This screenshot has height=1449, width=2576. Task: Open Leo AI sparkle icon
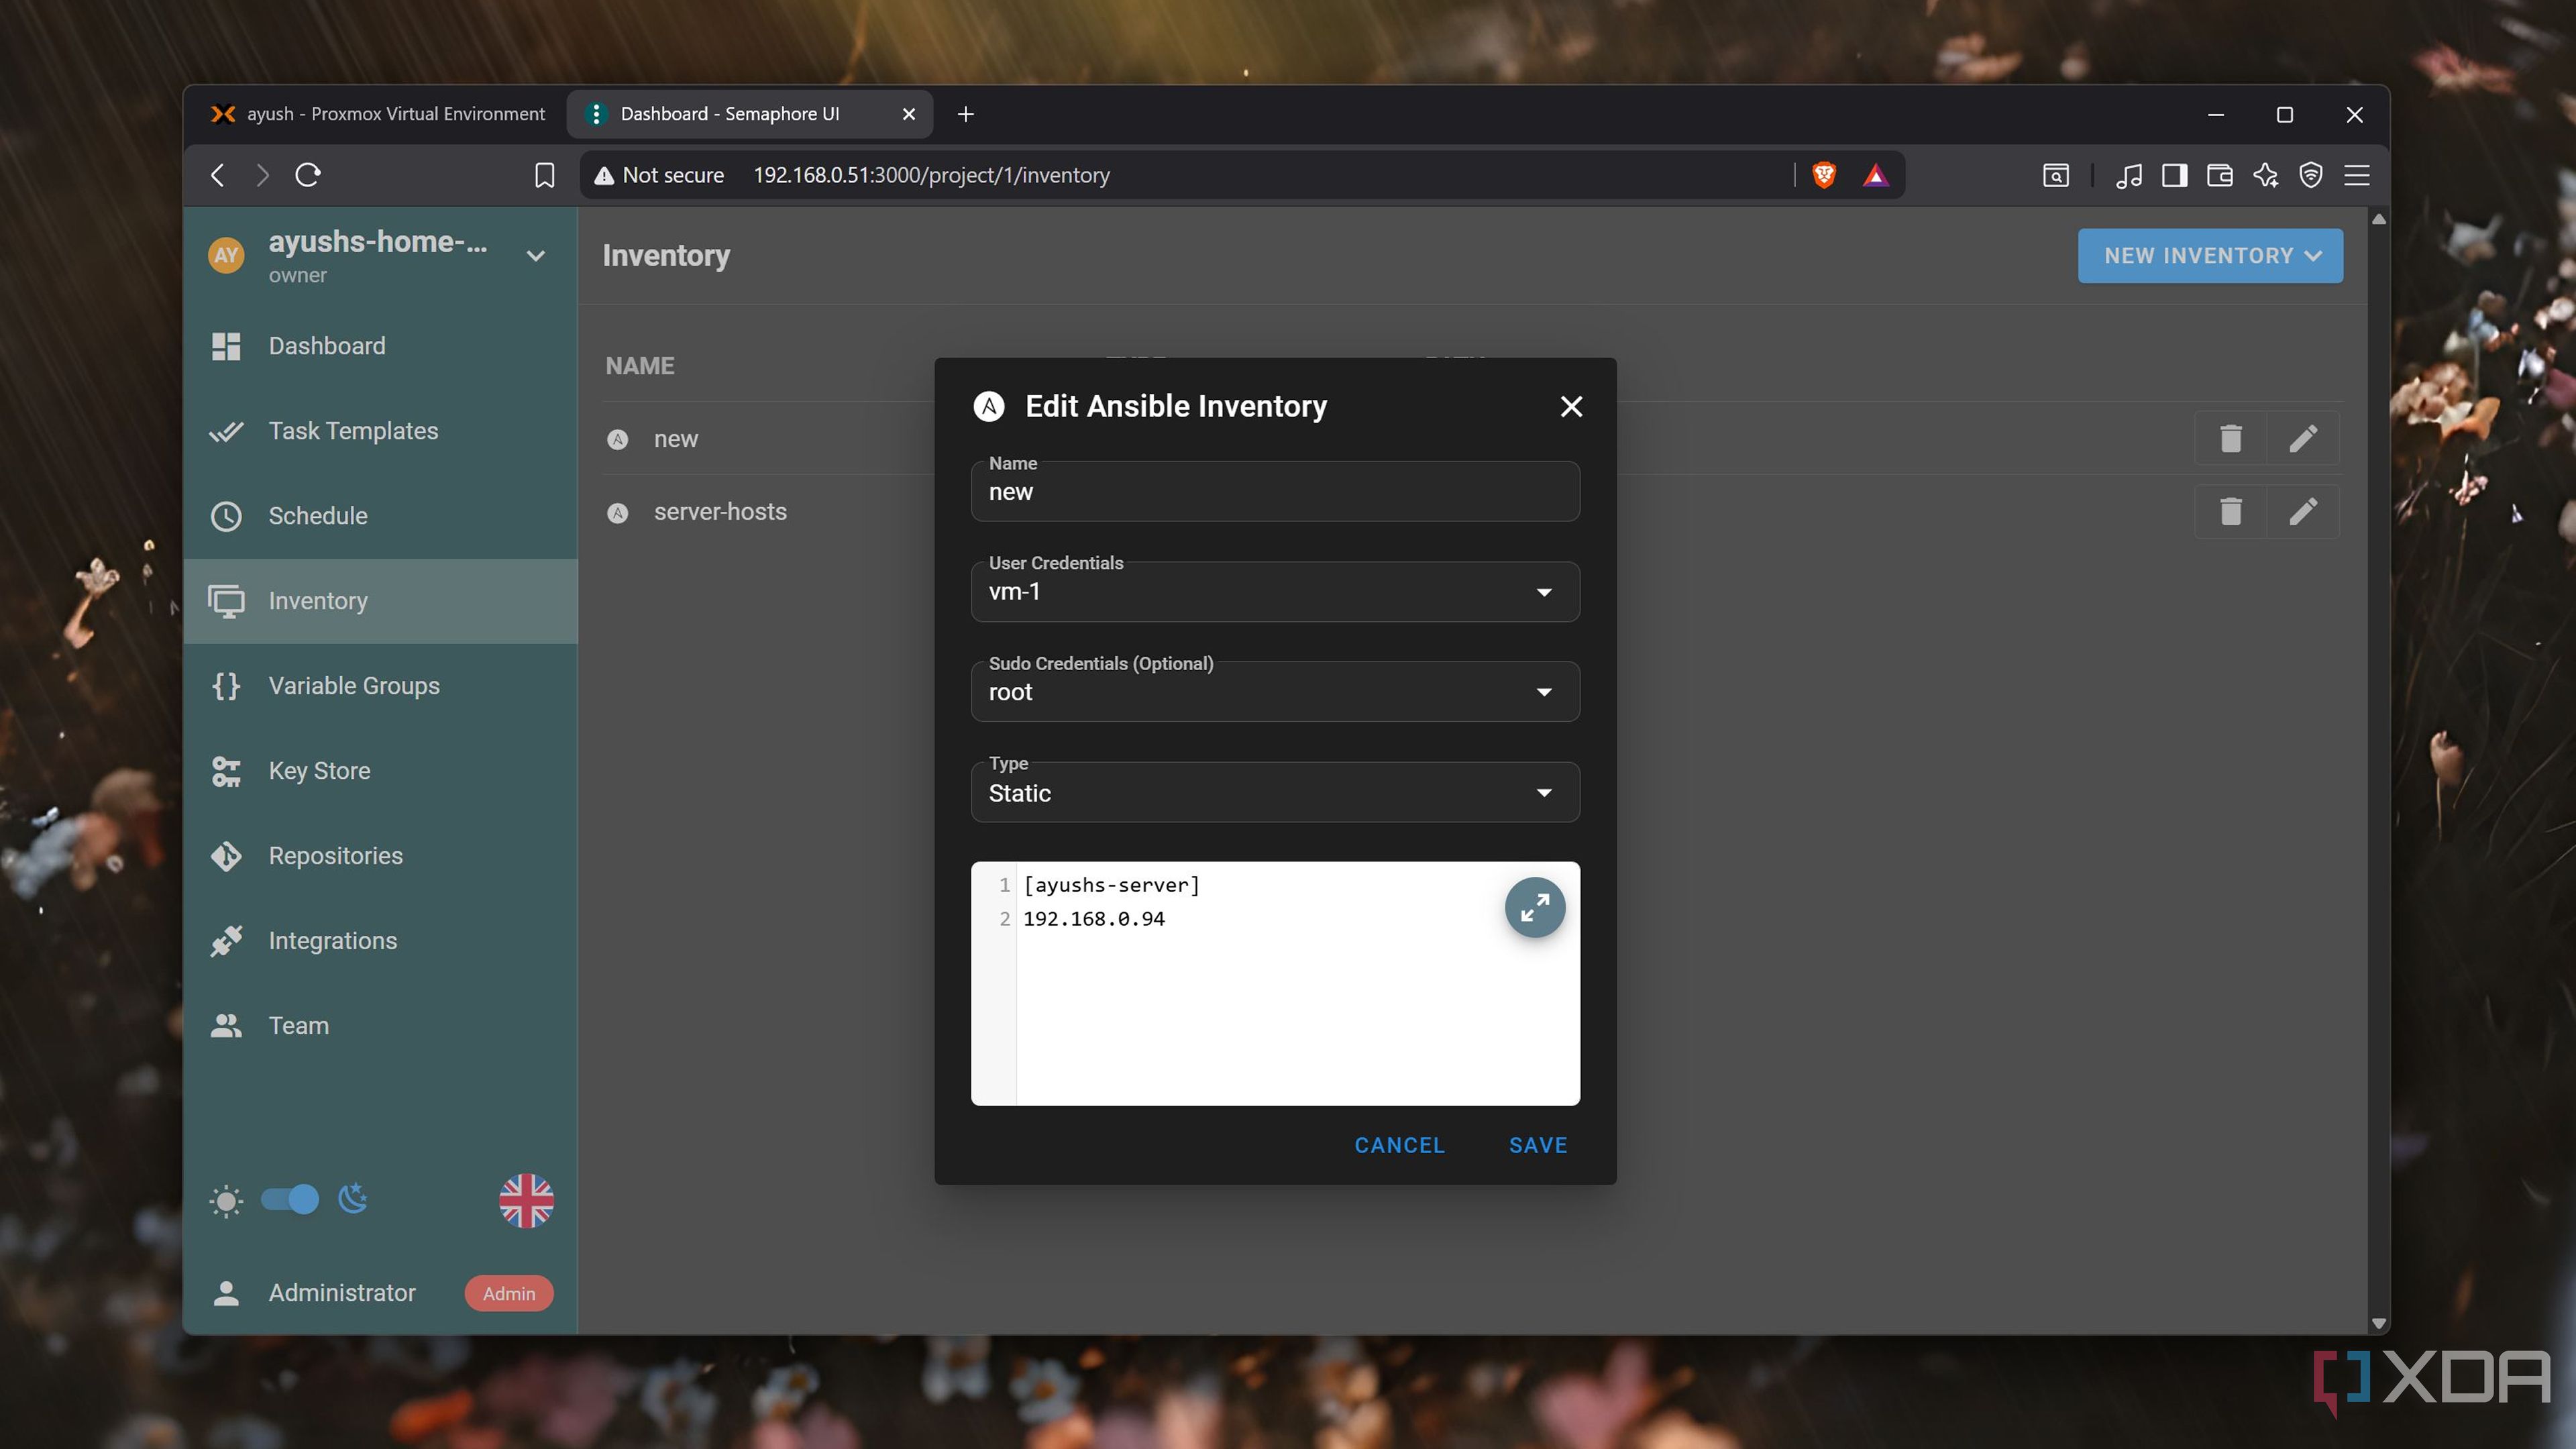pyautogui.click(x=2266, y=175)
